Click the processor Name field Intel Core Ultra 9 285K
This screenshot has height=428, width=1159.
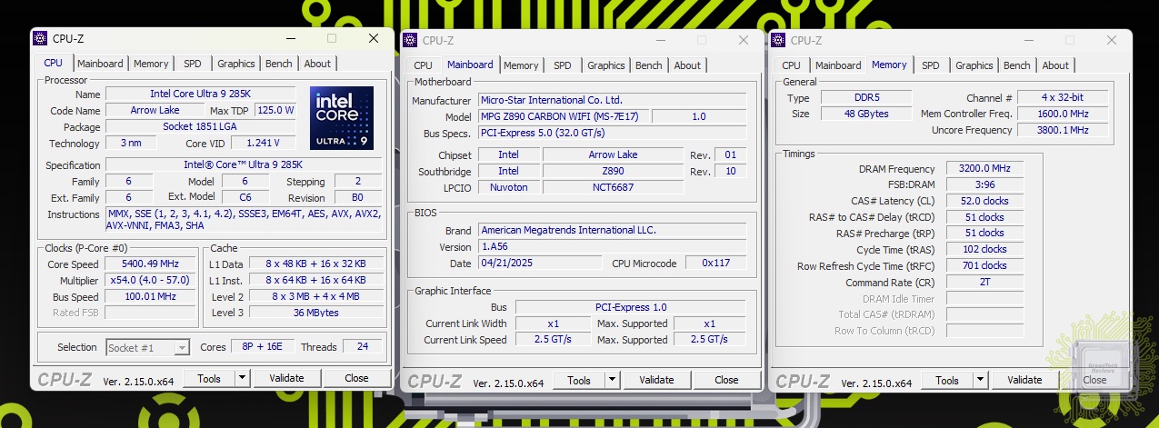tap(201, 94)
